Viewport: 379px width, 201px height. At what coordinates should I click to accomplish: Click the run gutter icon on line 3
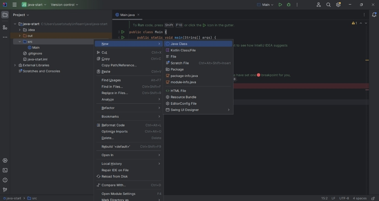coord(123,32)
